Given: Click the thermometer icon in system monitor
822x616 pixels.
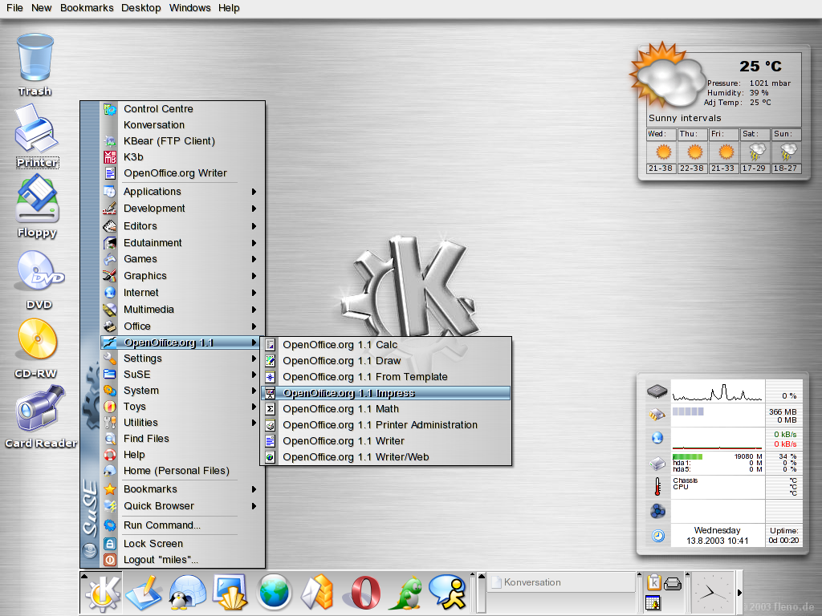Looking at the screenshot, I should [x=657, y=487].
